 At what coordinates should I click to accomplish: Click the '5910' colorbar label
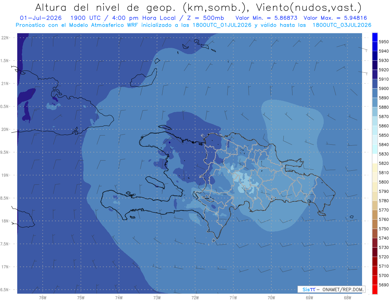click(x=383, y=79)
